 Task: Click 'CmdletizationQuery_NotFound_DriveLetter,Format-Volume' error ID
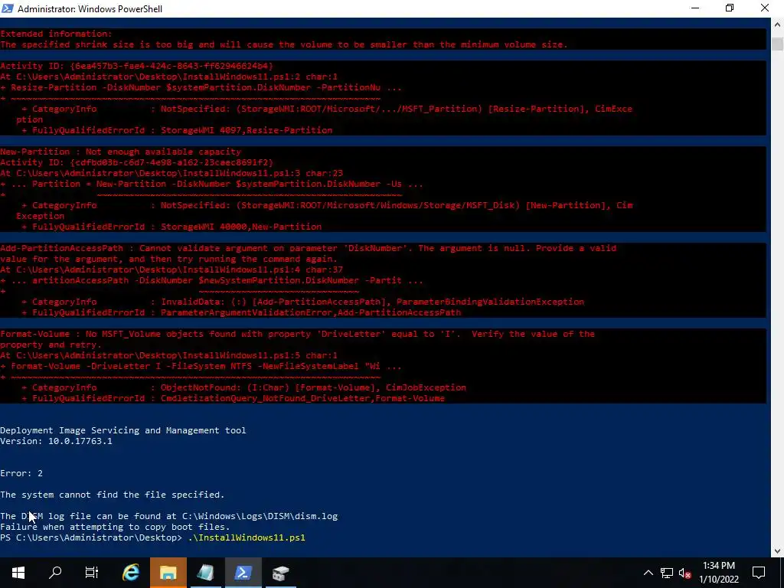[302, 398]
